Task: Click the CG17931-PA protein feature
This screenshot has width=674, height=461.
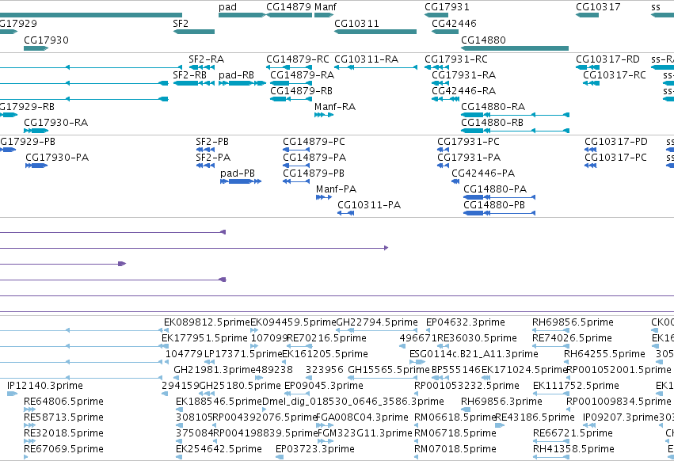Action: (444, 166)
